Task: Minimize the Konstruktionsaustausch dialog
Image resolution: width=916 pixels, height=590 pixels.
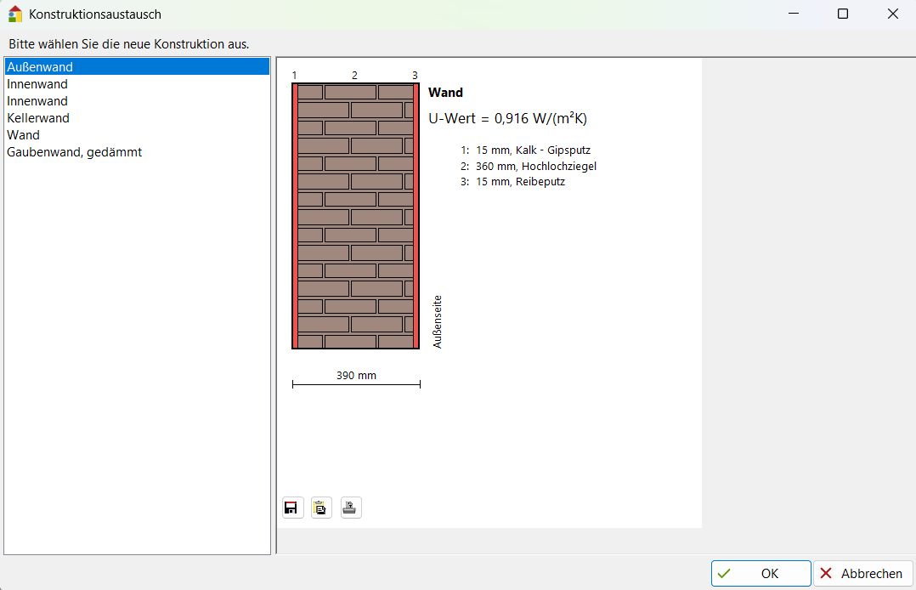Action: [x=793, y=14]
